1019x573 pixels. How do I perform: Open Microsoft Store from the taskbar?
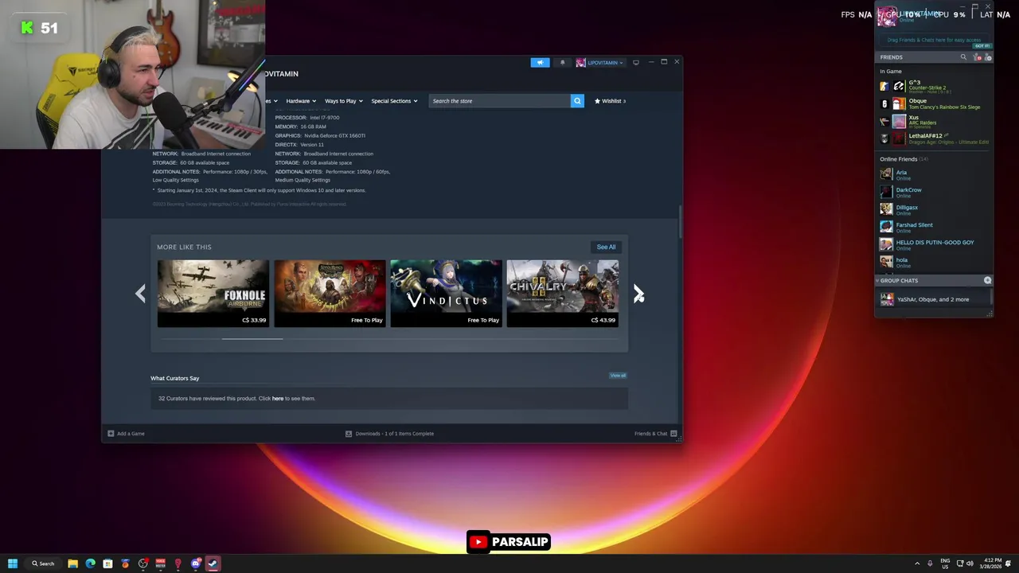pyautogui.click(x=107, y=563)
